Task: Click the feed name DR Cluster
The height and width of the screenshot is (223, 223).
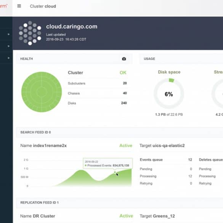Action: click(x=44, y=216)
